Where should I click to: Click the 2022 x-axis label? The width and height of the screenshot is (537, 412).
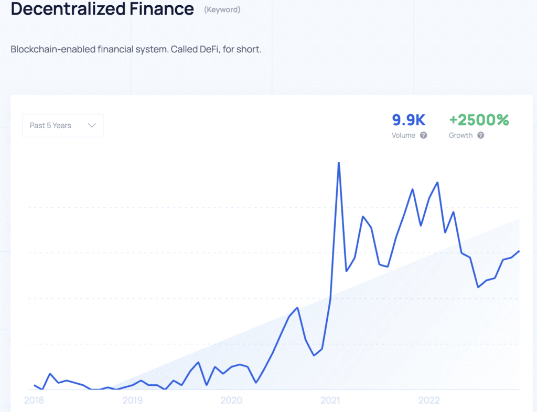[428, 400]
